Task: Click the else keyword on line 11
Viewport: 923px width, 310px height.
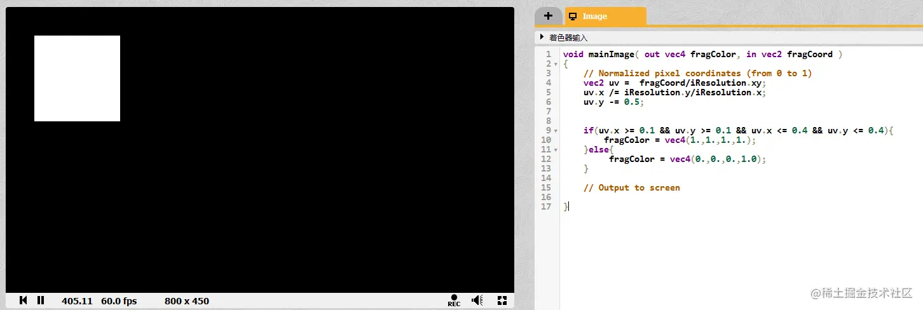Action: point(598,149)
